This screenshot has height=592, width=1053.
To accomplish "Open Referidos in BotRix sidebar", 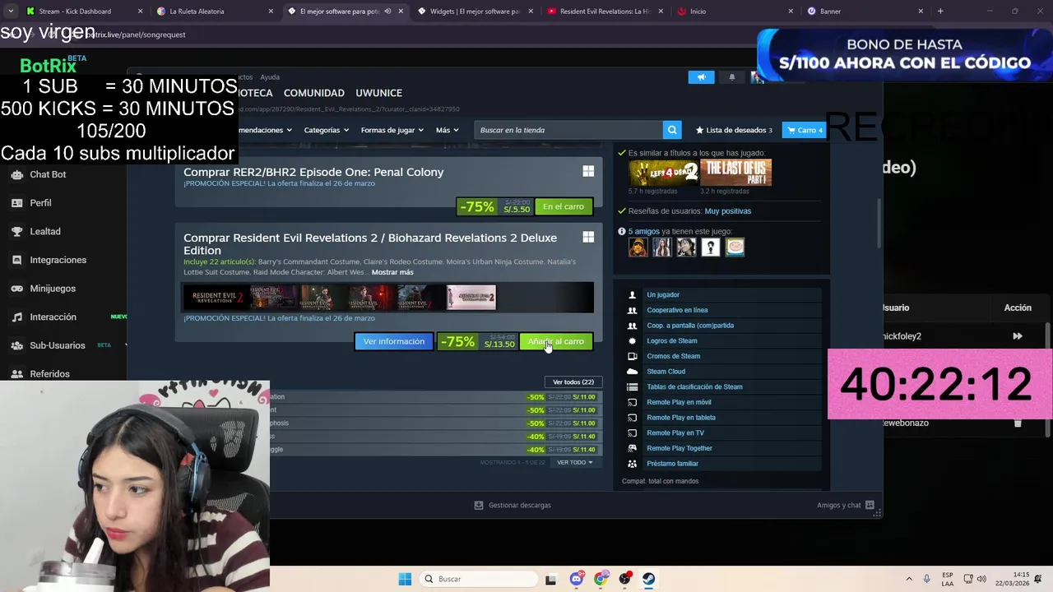I will click(x=49, y=374).
